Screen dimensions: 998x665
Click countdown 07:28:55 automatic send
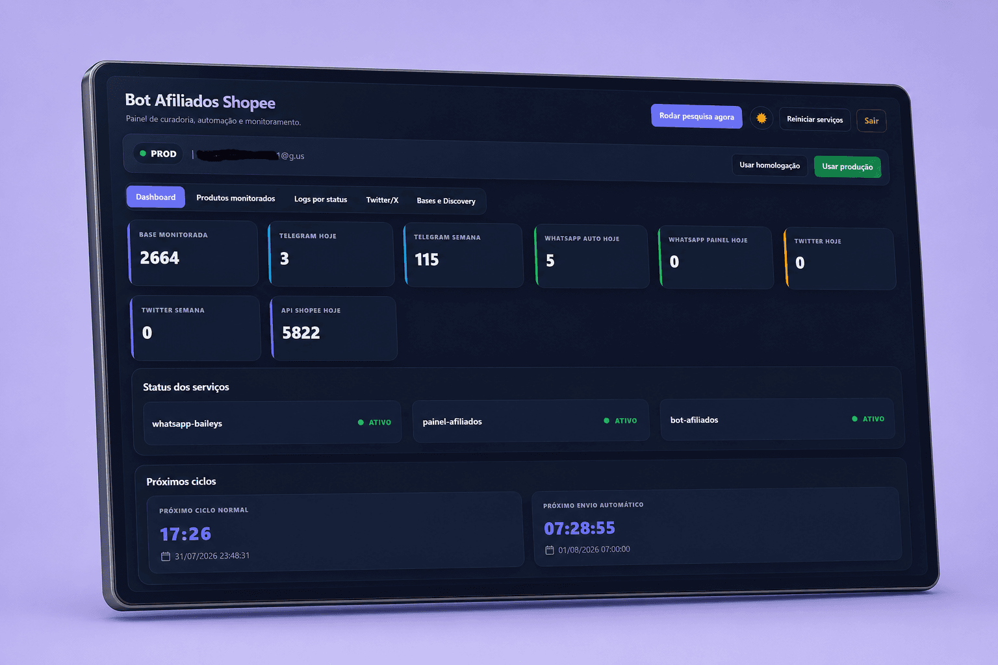580,529
